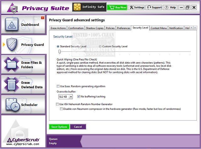The image size is (201, 149).
Task: Check Disable von Neumann compressor option
Action: [x=61, y=109]
